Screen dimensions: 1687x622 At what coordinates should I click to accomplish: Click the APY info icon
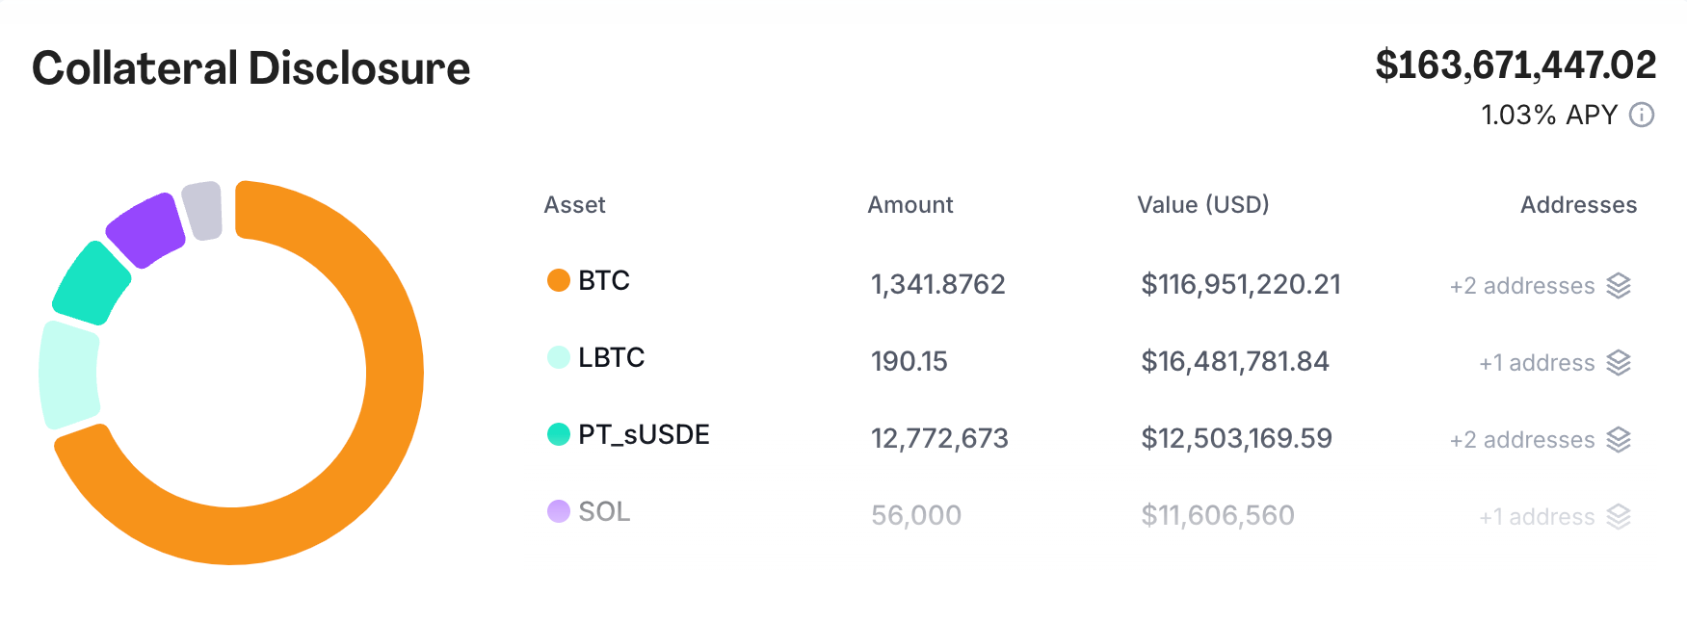(x=1642, y=116)
